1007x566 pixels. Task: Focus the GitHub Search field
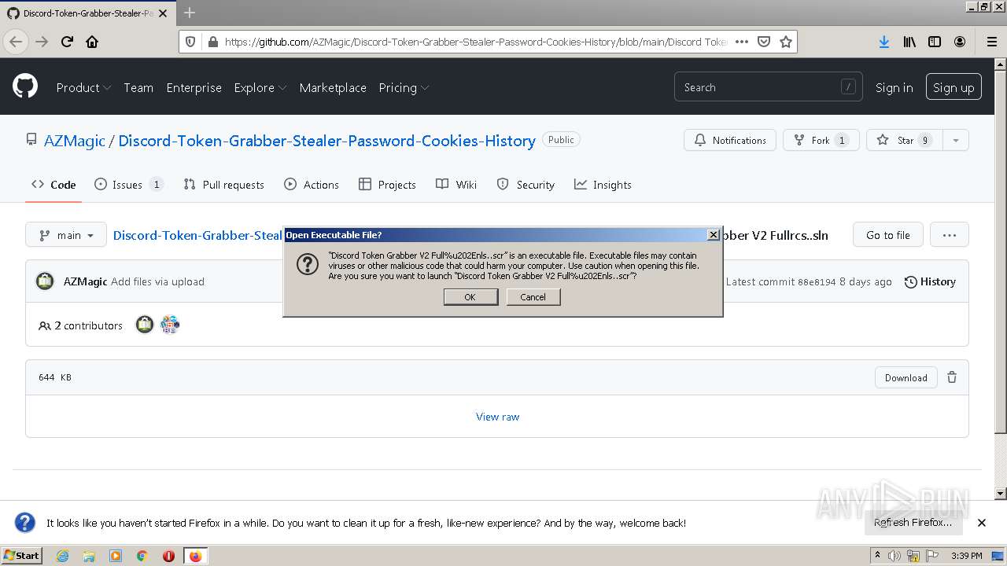click(x=768, y=87)
